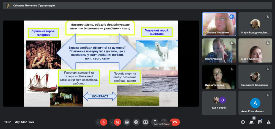Turn on the camera button
This screenshot has width=275, height=129.
tap(118, 122)
